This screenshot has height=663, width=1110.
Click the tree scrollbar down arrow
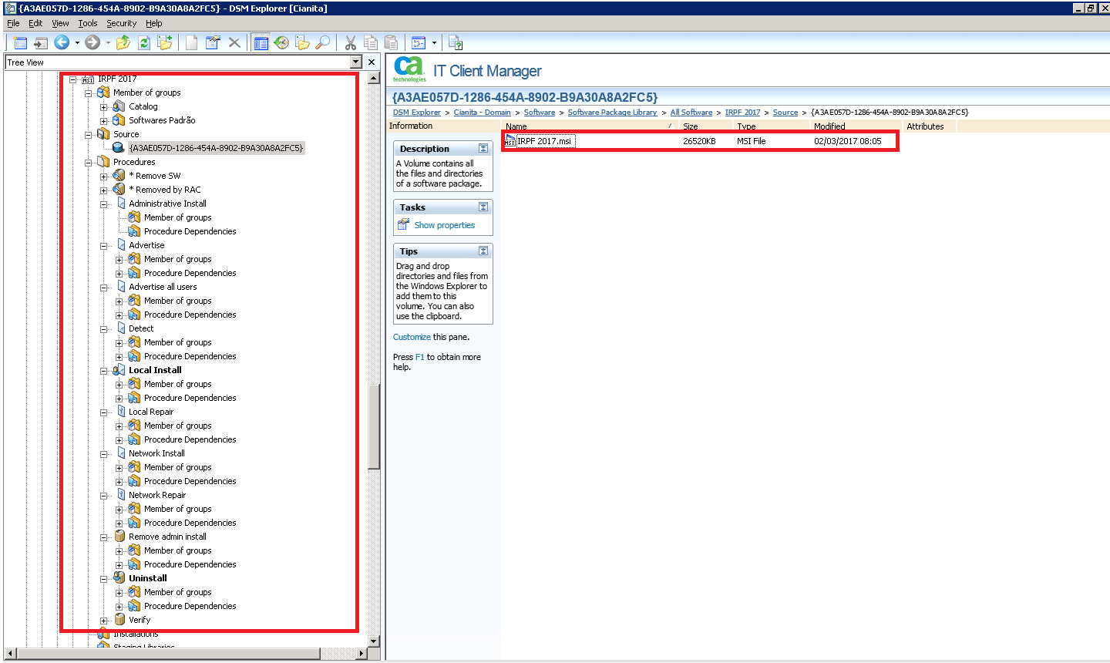coord(374,641)
